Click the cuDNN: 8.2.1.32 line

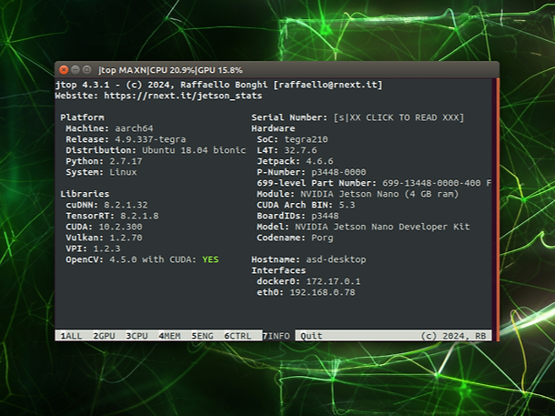[x=106, y=205]
